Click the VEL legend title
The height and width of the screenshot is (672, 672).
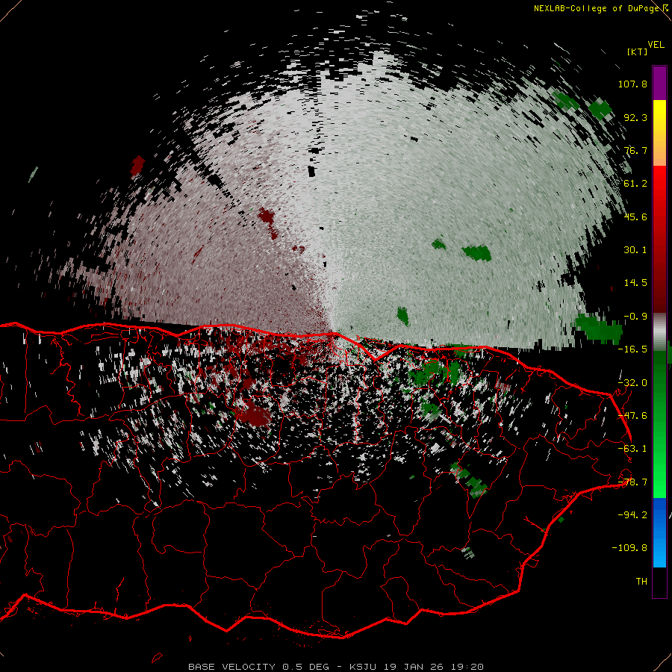point(656,45)
